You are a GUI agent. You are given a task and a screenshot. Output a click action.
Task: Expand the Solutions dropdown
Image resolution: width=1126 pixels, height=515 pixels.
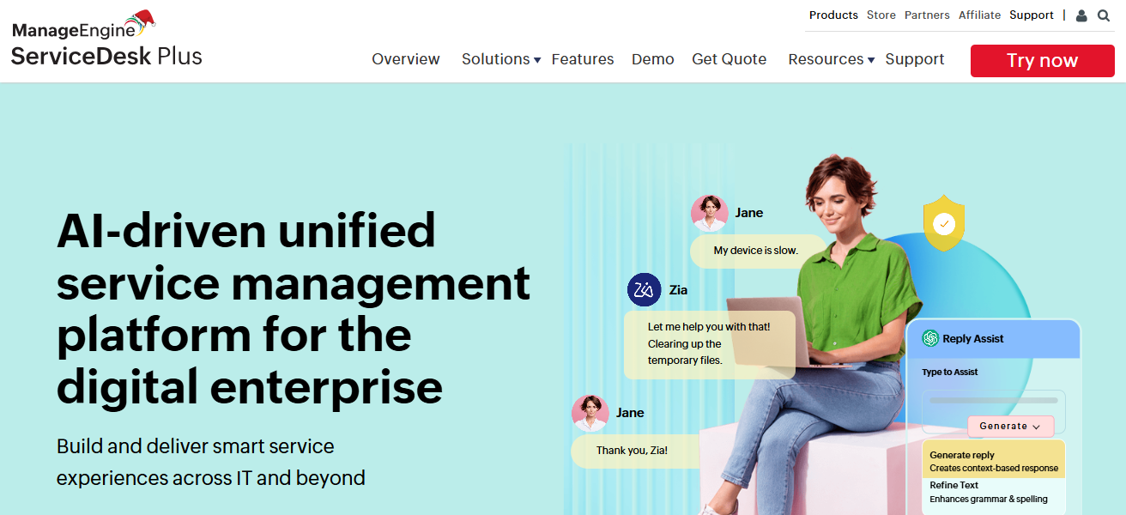500,59
